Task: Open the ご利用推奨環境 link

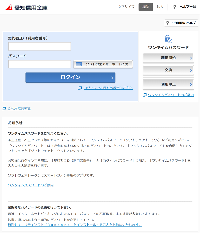Action: pos(19,108)
